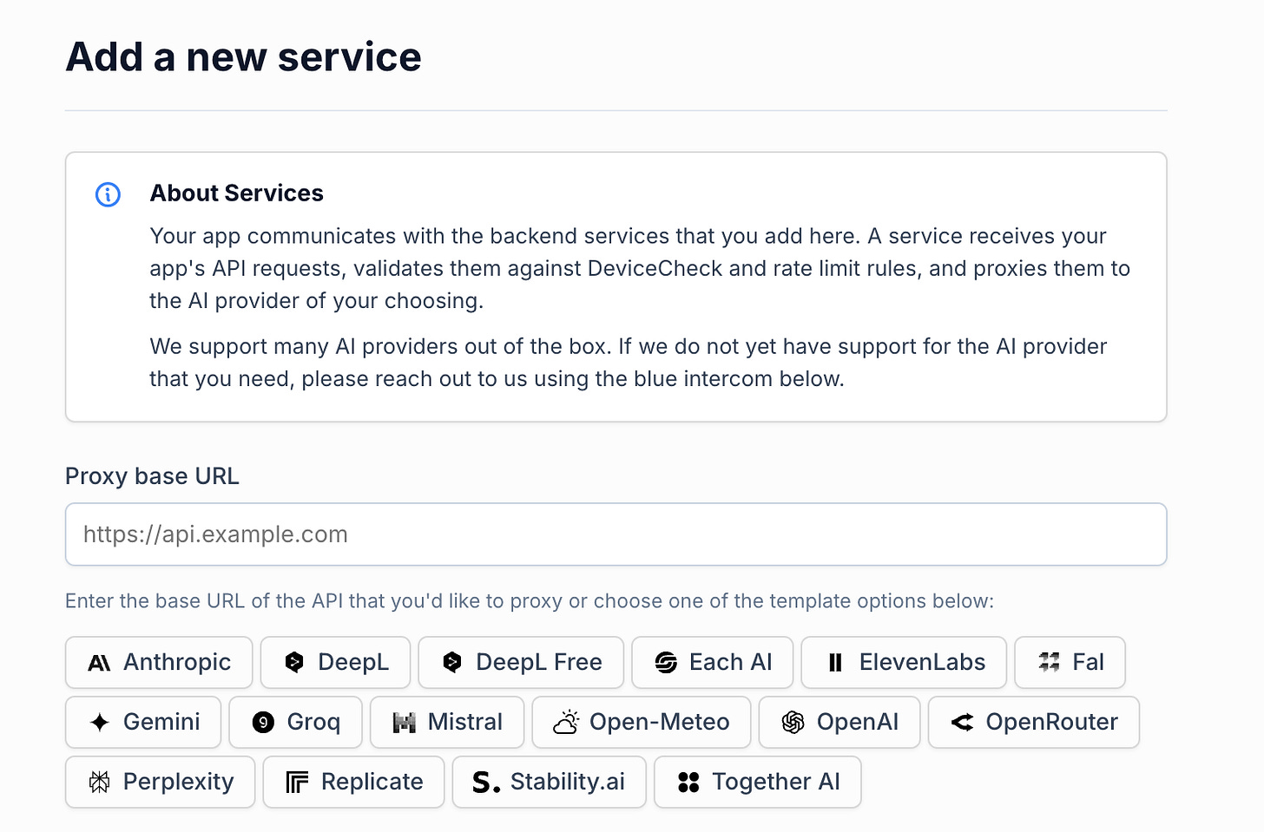Choose the Groq template label
1264x832 pixels.
(313, 723)
